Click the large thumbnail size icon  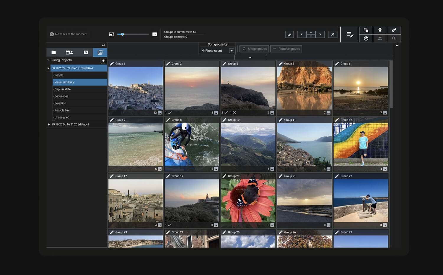click(x=154, y=34)
